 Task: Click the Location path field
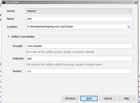point(79,27)
